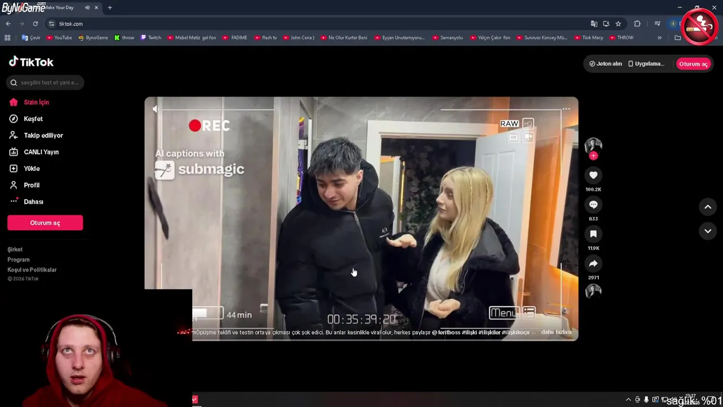This screenshot has height=407, width=723.
Task: Open Mabel Matiz gel fon bookmark
Action: click(x=192, y=38)
